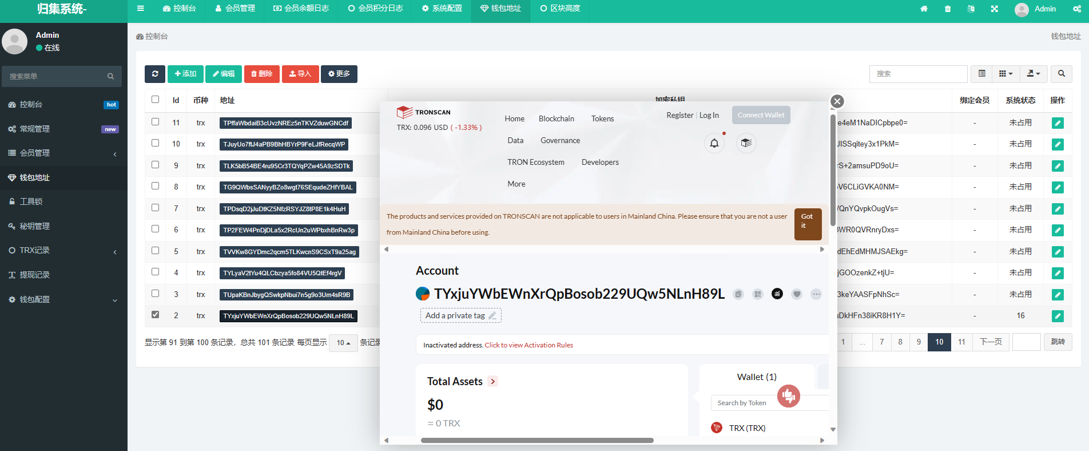Click the refresh icon button in toolbar
This screenshot has height=451, width=1089.
[x=154, y=74]
